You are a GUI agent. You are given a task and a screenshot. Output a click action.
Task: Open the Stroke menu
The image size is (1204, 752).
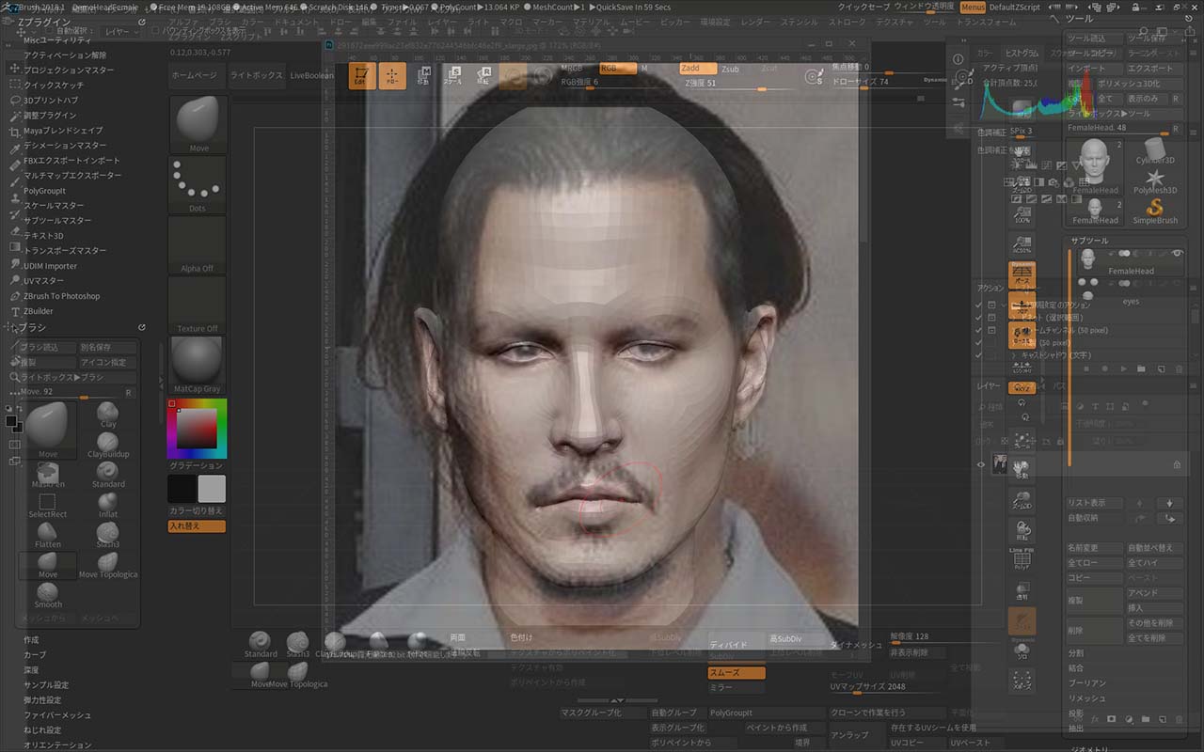point(847,22)
